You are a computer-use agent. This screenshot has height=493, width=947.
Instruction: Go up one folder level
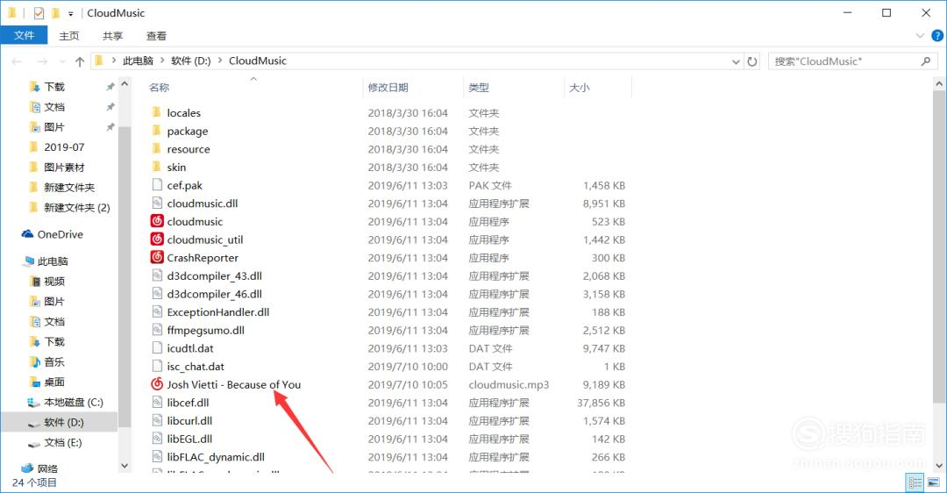coord(79,61)
